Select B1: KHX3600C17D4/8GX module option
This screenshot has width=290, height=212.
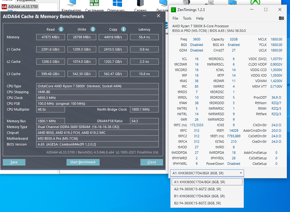[207, 196]
